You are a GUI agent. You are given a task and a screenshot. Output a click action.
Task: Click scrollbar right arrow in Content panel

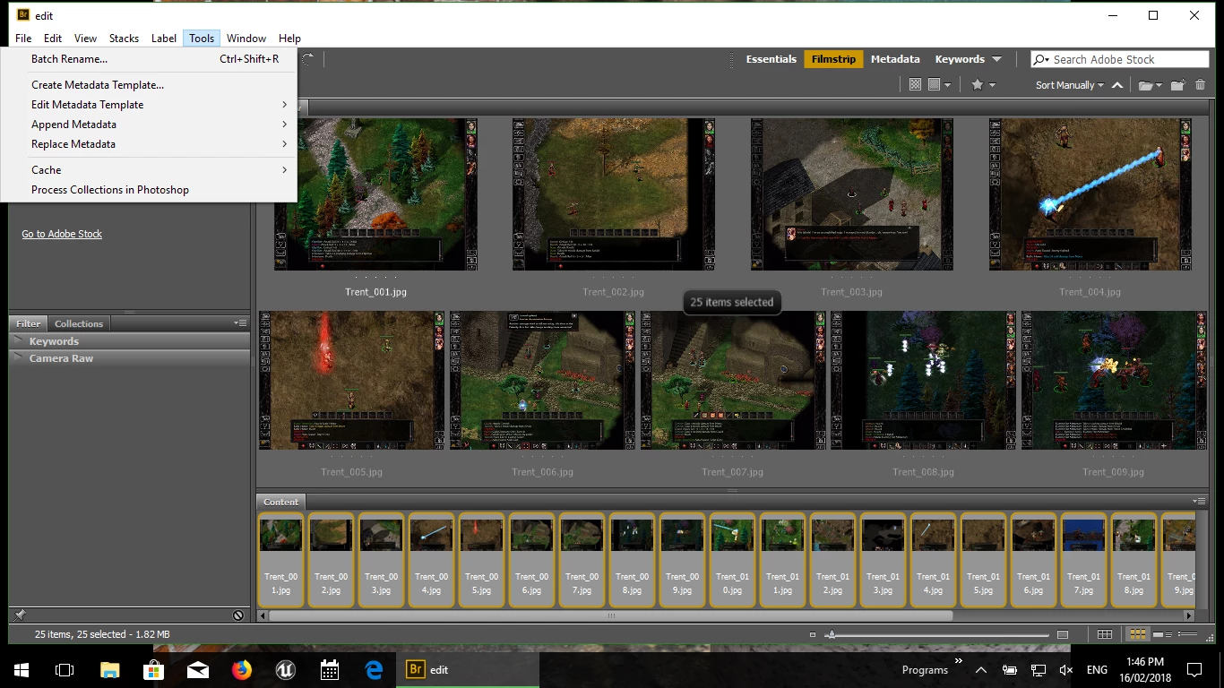1189,615
